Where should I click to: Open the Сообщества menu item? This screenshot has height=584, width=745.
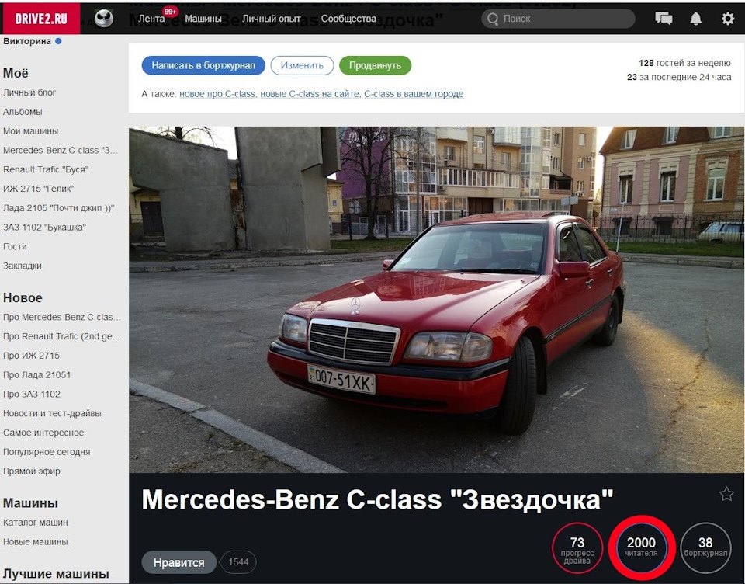348,19
